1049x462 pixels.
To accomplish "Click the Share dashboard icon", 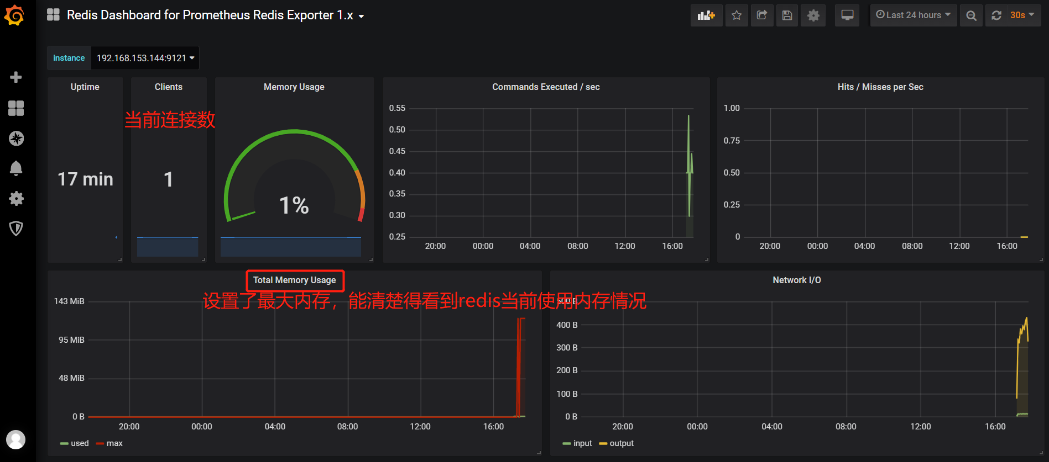I will (x=762, y=15).
